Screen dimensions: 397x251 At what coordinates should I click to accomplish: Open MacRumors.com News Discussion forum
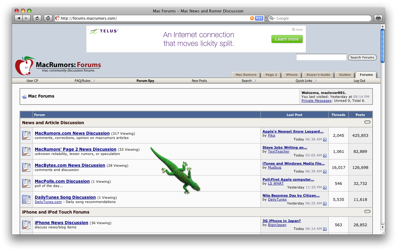coord(72,133)
